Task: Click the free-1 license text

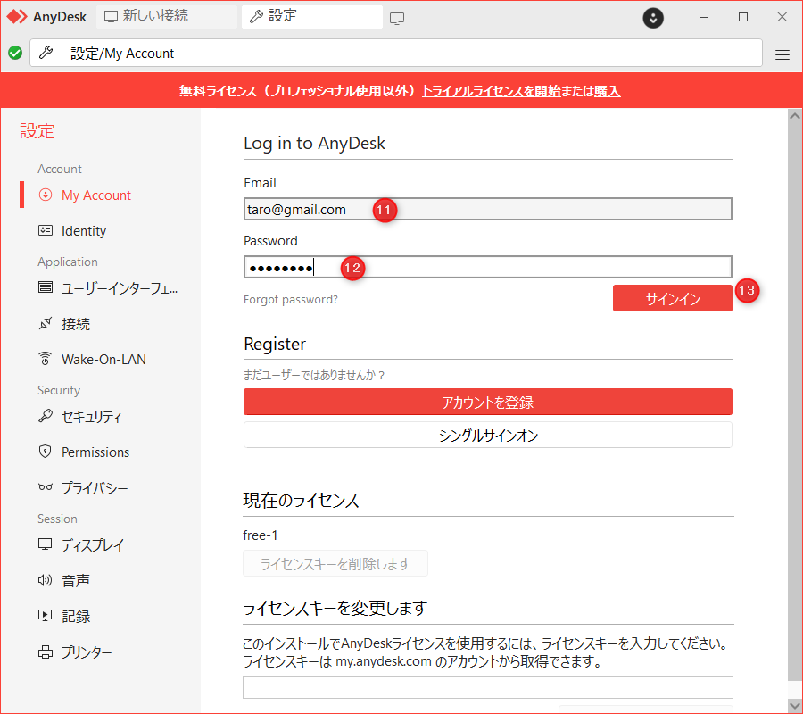Action: 261,535
